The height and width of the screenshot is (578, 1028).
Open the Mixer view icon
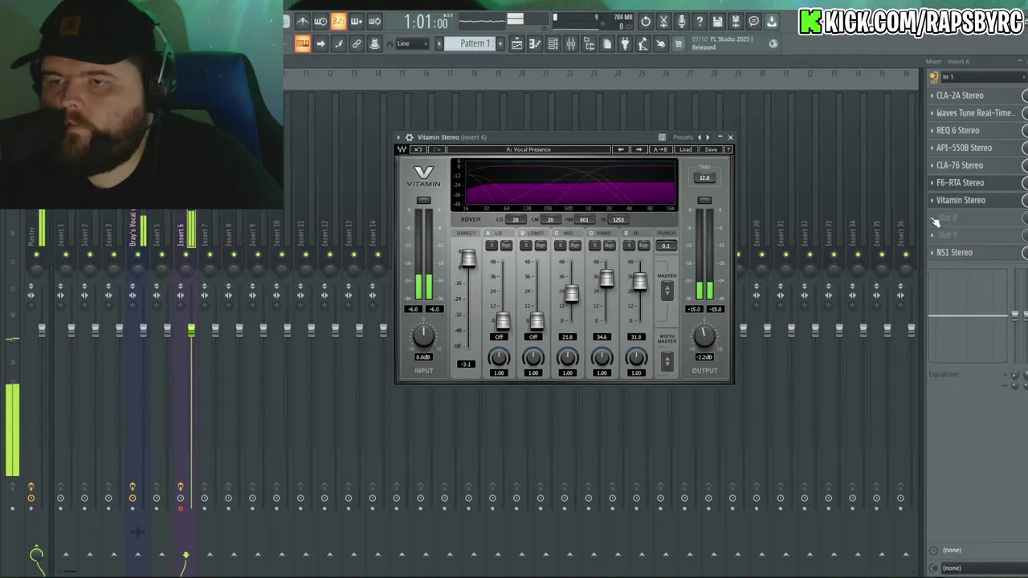(571, 43)
